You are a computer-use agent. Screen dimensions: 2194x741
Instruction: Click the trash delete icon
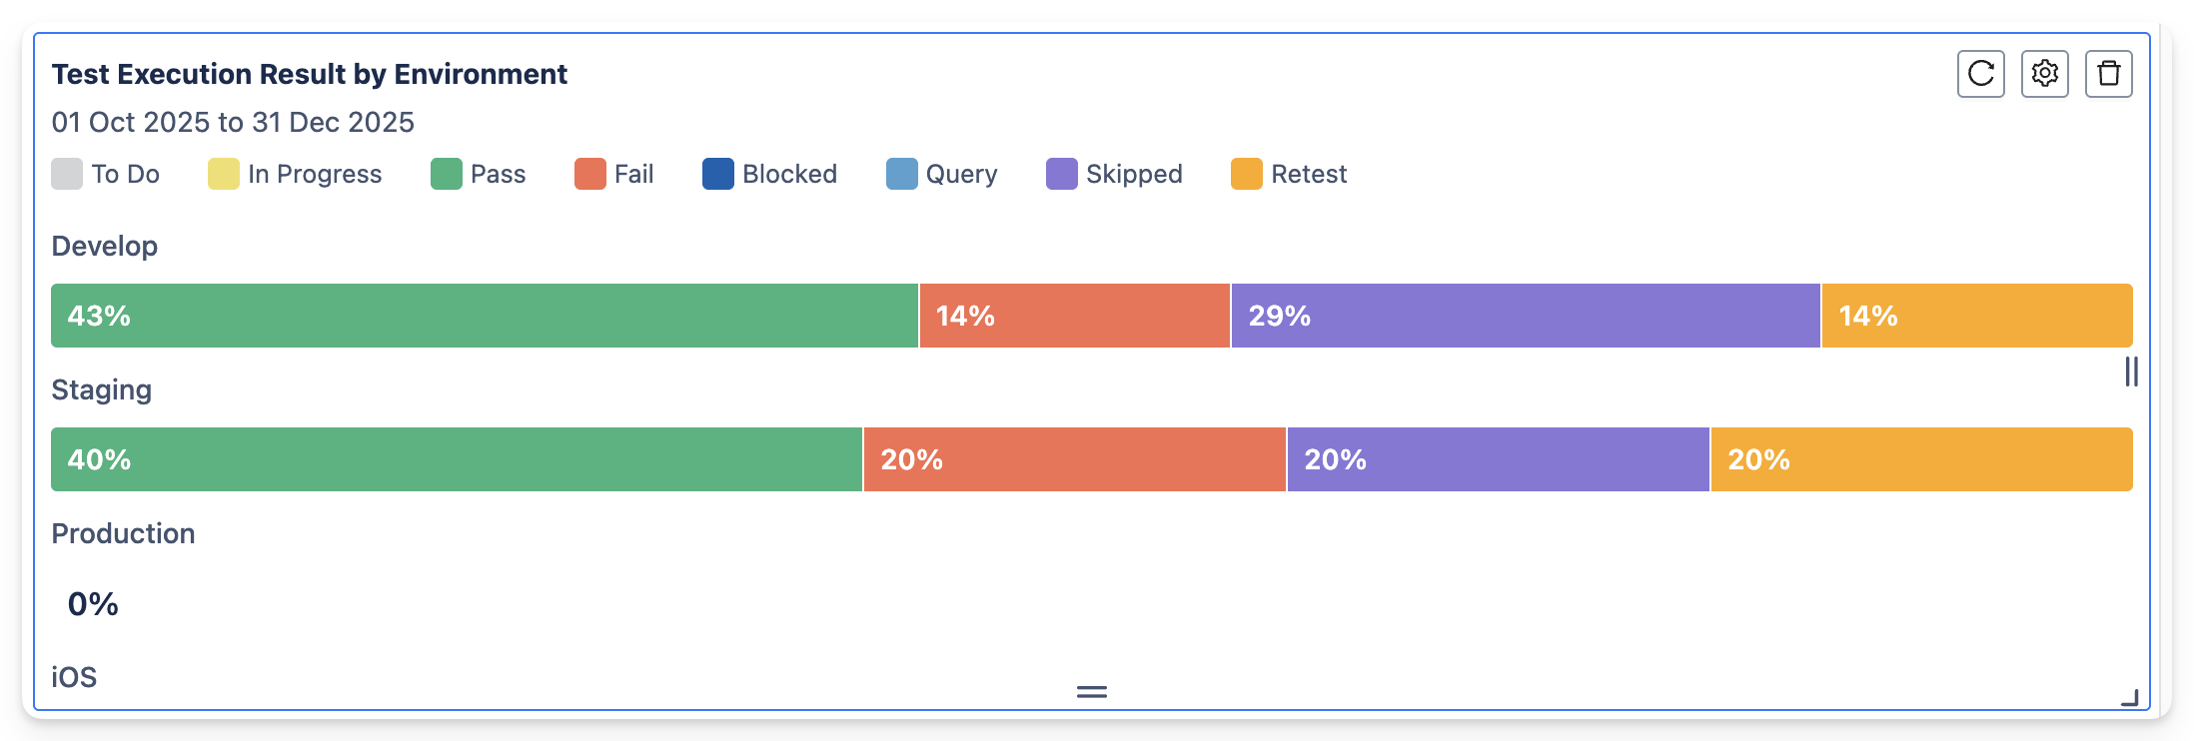pyautogui.click(x=2108, y=74)
